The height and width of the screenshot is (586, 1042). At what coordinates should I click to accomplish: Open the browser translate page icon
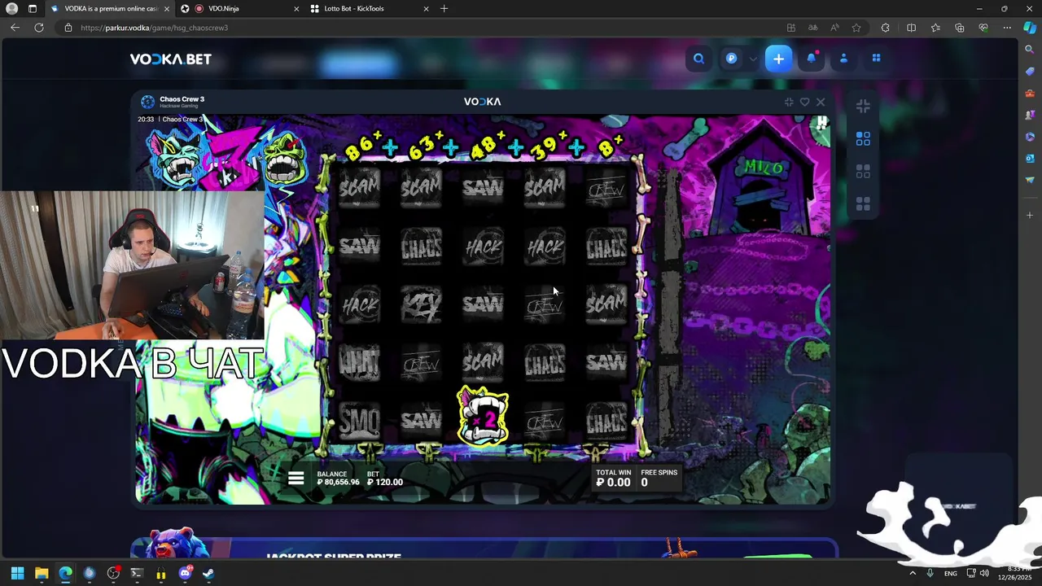[812, 28]
